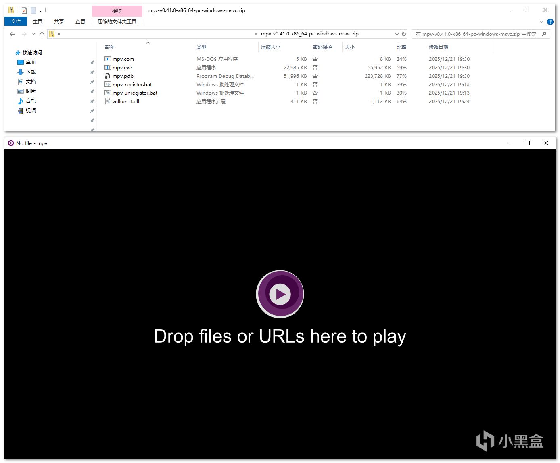
Task: Click the mpv icon in the player title bar
Action: (11, 143)
